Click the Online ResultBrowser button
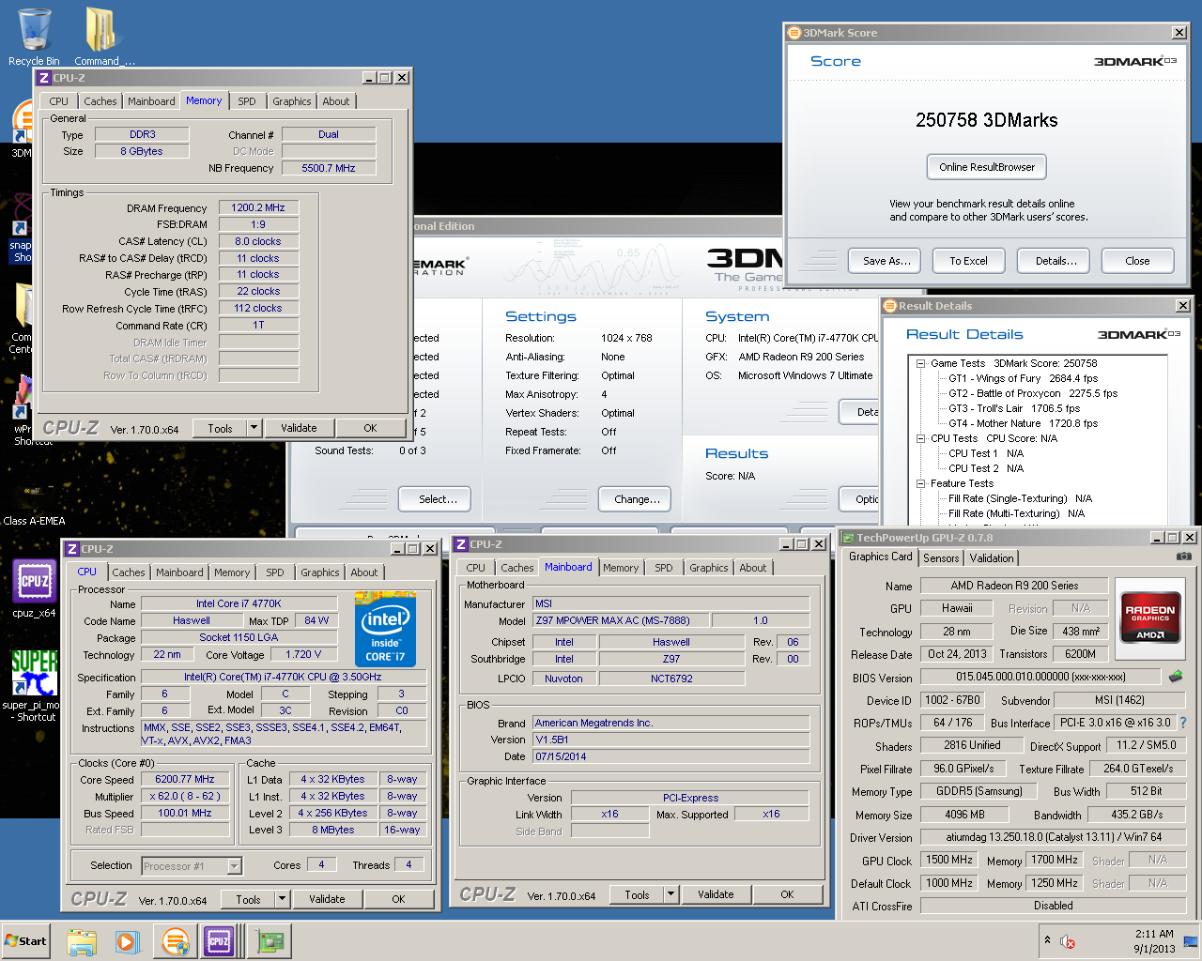 pyautogui.click(x=987, y=167)
